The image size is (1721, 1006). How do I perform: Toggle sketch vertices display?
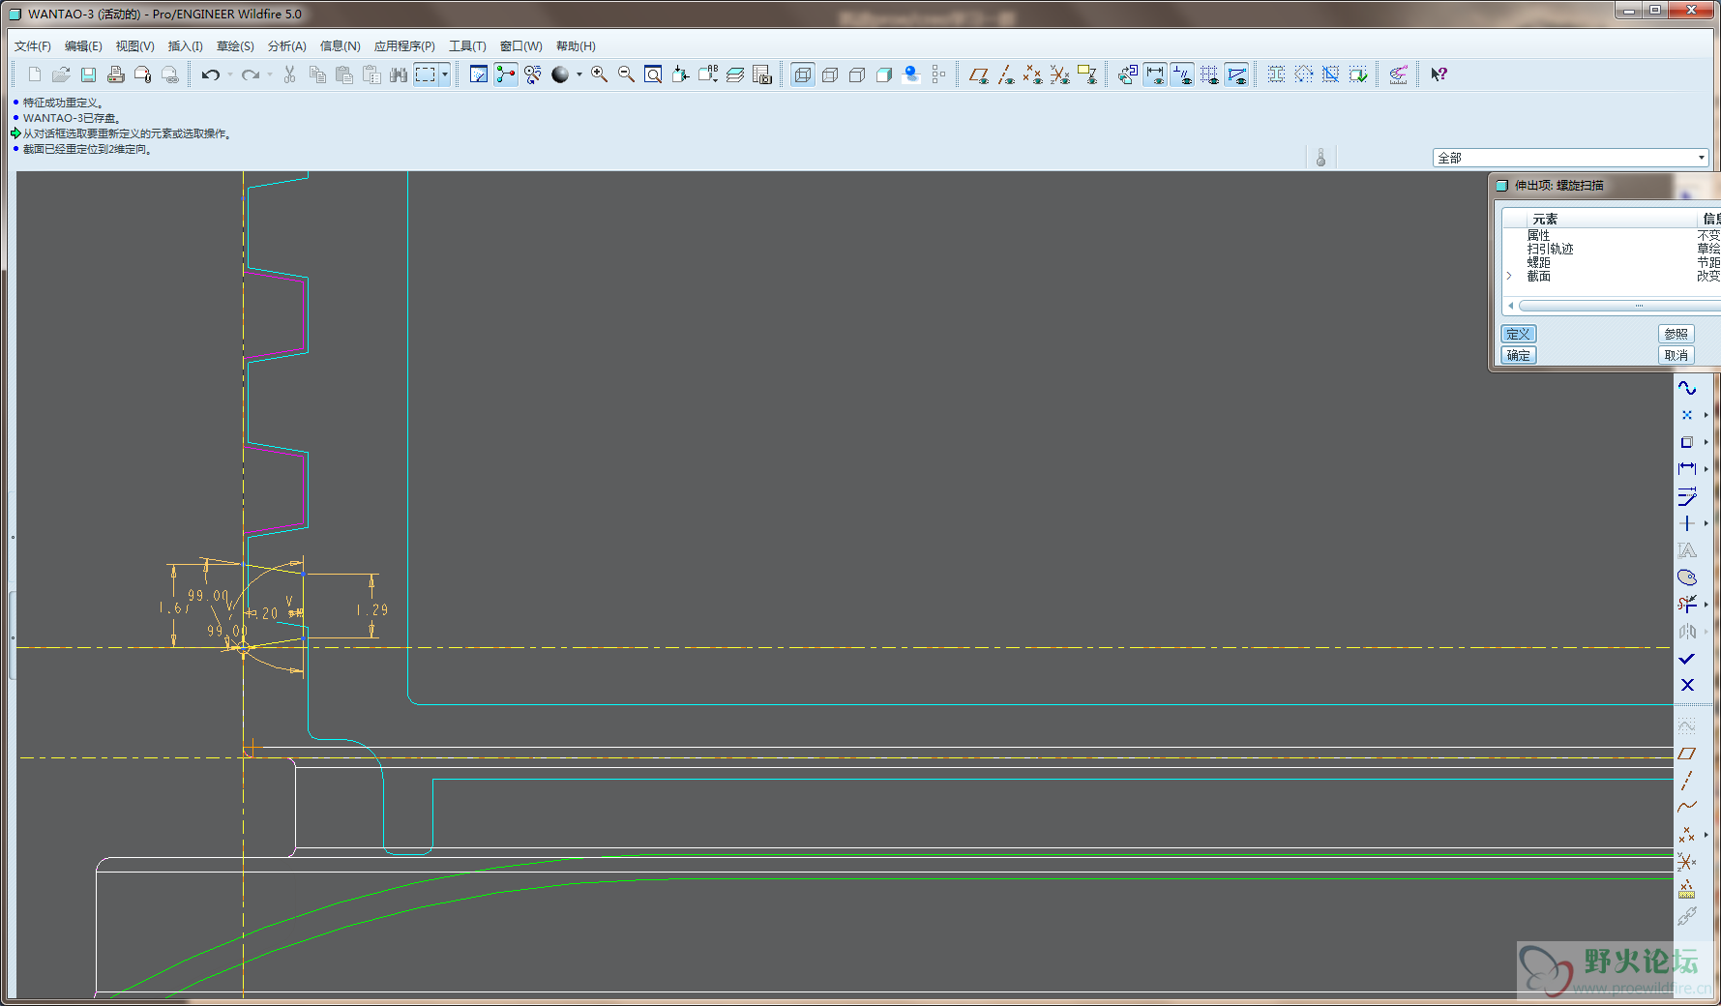1236,74
